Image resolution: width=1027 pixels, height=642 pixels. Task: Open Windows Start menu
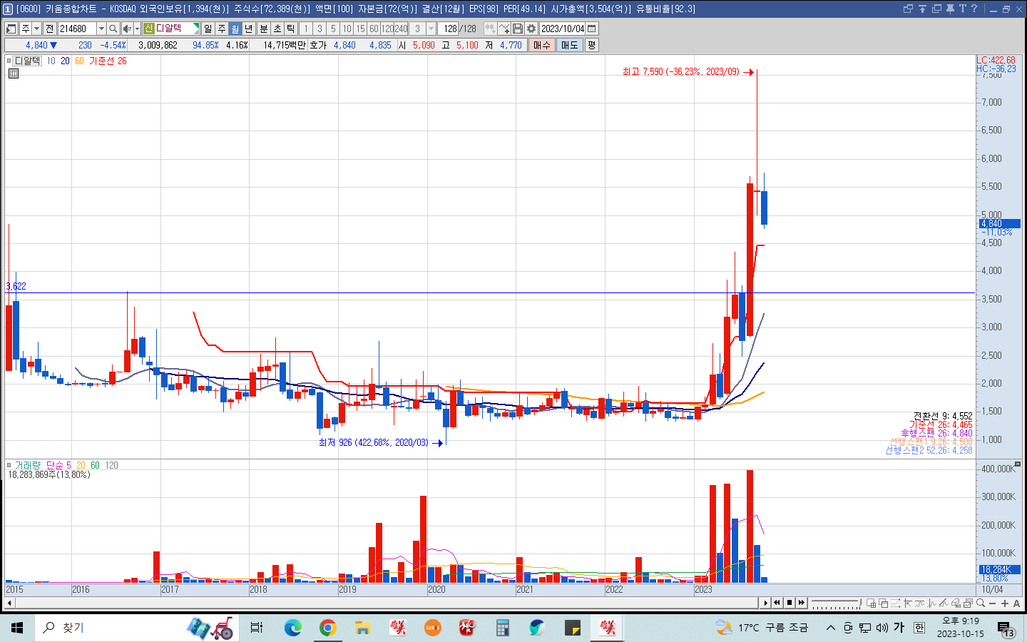(x=17, y=628)
